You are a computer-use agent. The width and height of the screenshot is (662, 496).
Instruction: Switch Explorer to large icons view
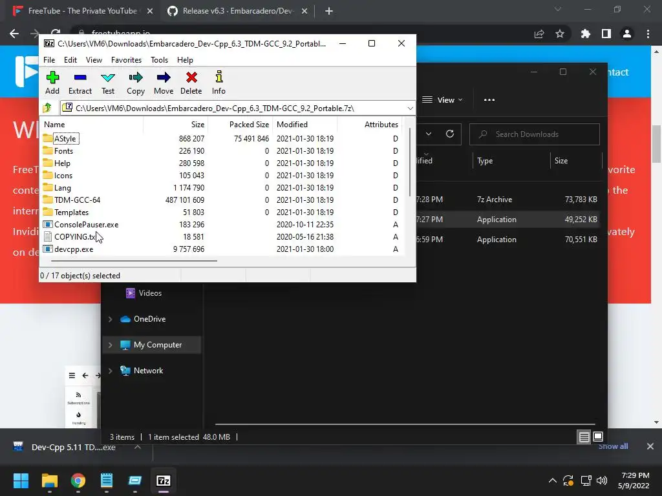point(598,437)
